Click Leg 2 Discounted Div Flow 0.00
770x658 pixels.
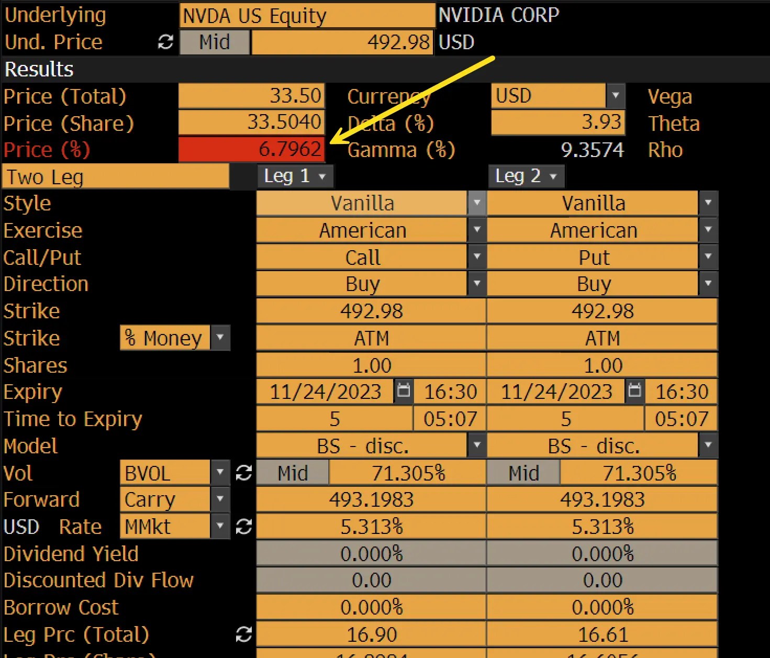[602, 580]
